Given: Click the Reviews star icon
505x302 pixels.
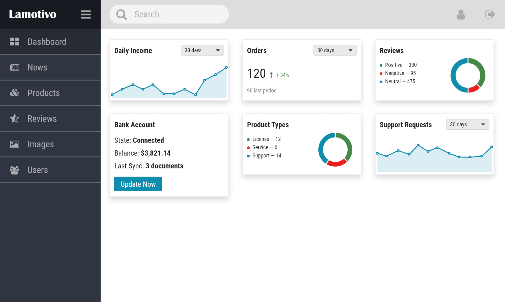Looking at the screenshot, I should pos(14,118).
